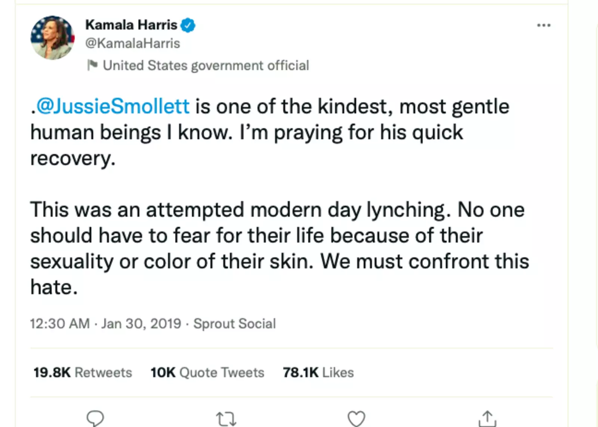The height and width of the screenshot is (427, 598).
Task: Click the retweet arrows icon
Action: pyautogui.click(x=226, y=419)
